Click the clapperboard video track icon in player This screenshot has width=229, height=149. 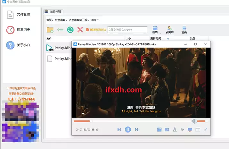159,130
